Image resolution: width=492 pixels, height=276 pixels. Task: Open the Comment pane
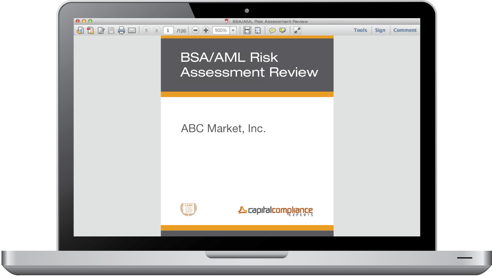coord(405,30)
